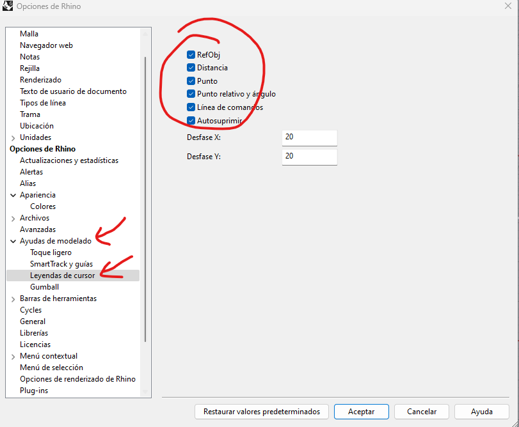The image size is (519, 427).
Task: Disable the Punto checkbox
Action: coord(191,81)
